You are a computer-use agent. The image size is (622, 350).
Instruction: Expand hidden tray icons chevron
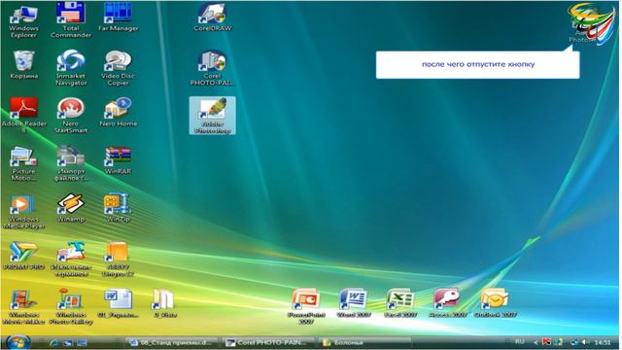pos(536,342)
